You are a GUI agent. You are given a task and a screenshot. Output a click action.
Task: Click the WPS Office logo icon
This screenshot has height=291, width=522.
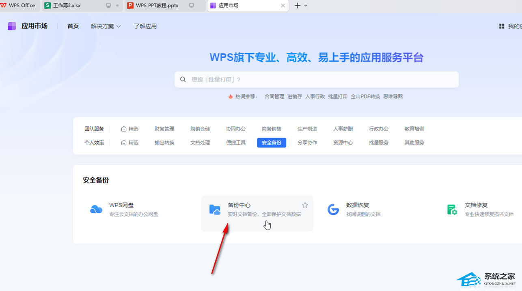pyautogui.click(x=4, y=5)
